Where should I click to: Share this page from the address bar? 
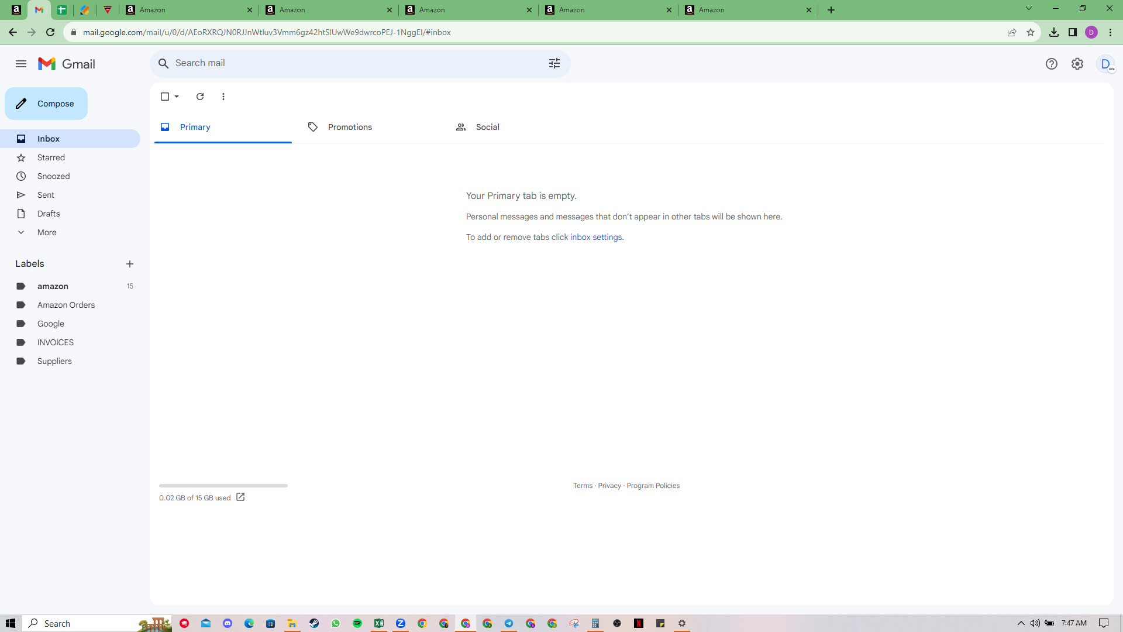pos(1012,32)
